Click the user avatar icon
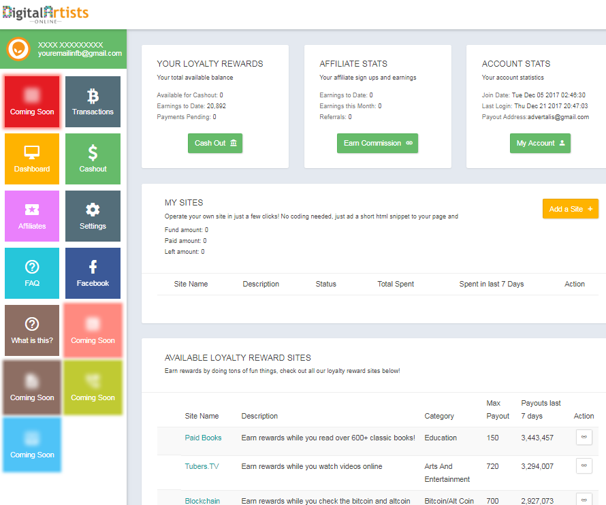 pos(18,49)
